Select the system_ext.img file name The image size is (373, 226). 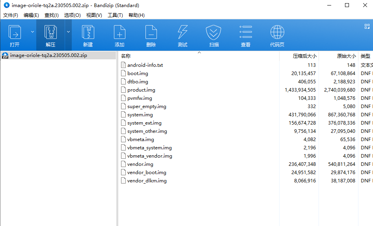point(144,123)
